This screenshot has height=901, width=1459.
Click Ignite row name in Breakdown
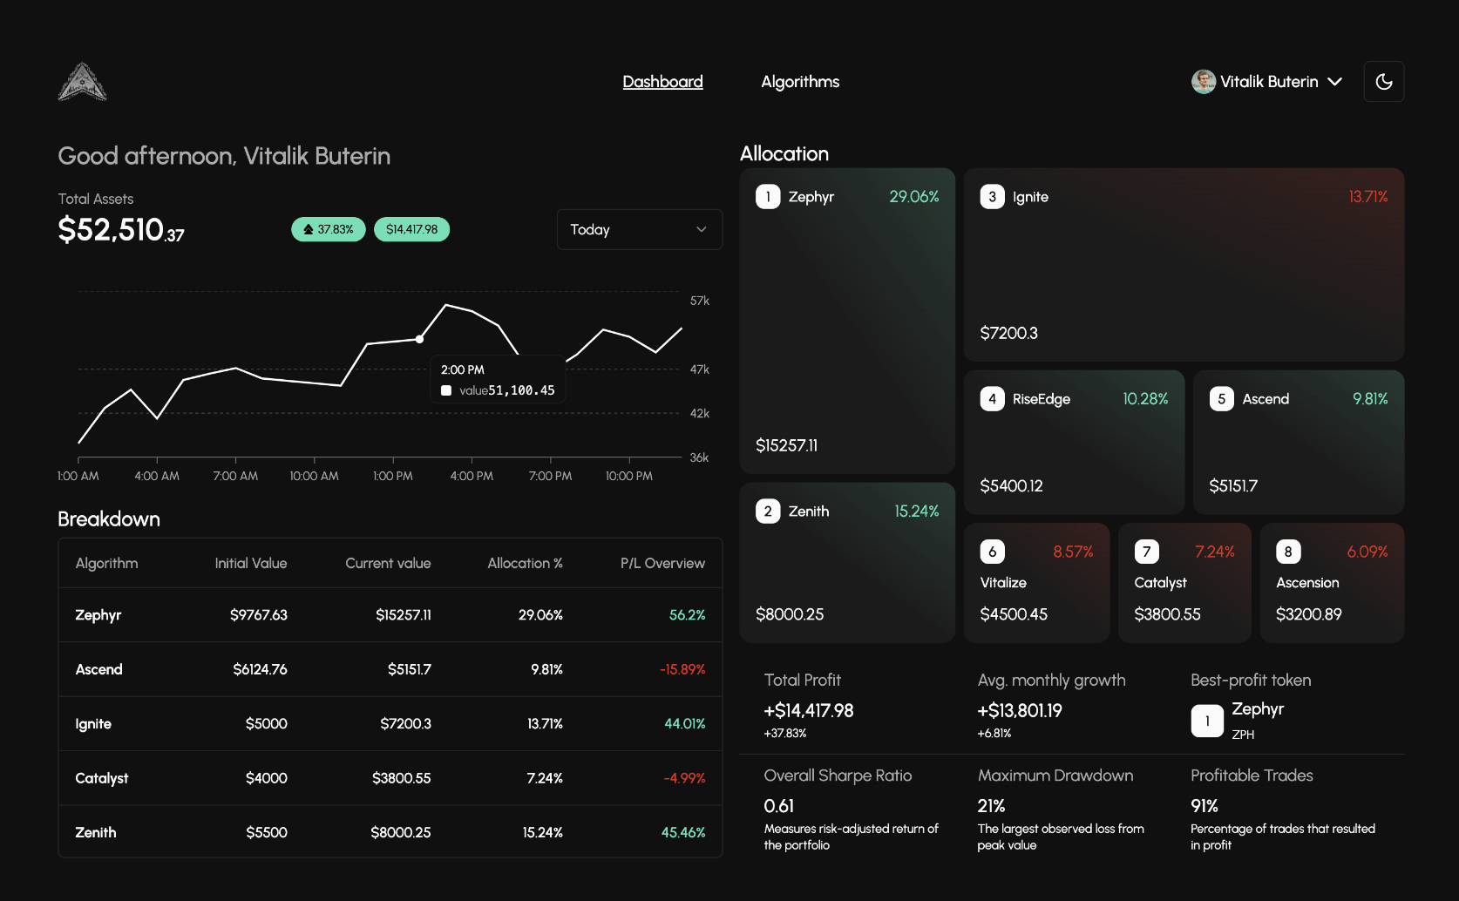click(x=93, y=724)
